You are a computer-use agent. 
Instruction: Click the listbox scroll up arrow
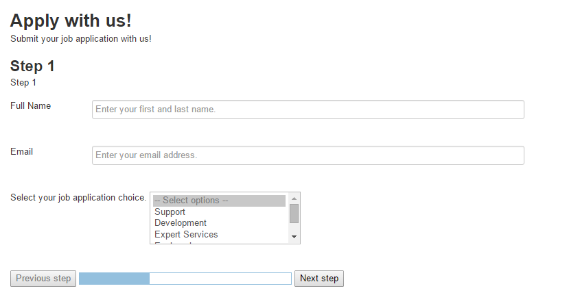click(294, 198)
